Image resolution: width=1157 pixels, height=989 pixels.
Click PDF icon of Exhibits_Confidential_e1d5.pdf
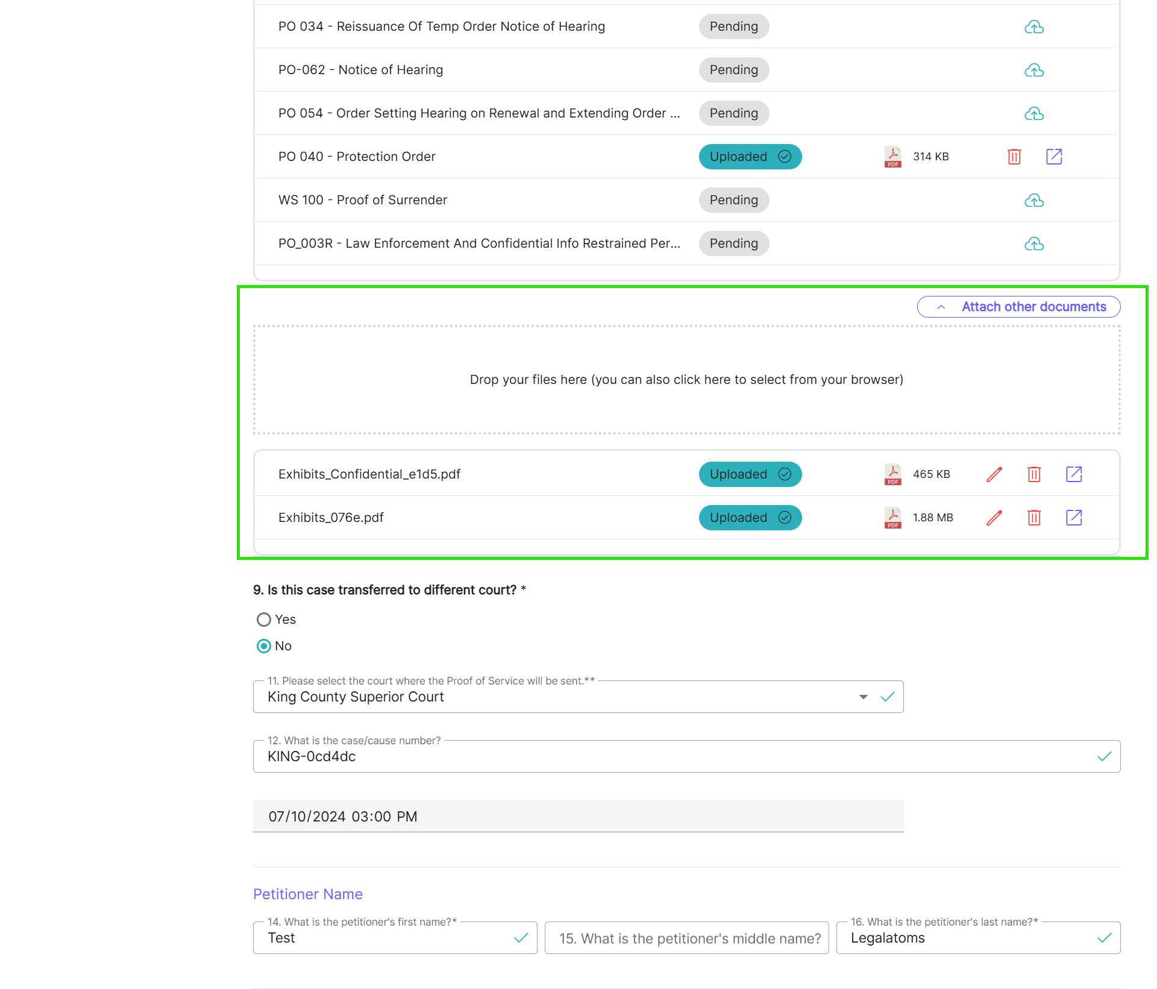pyautogui.click(x=892, y=474)
